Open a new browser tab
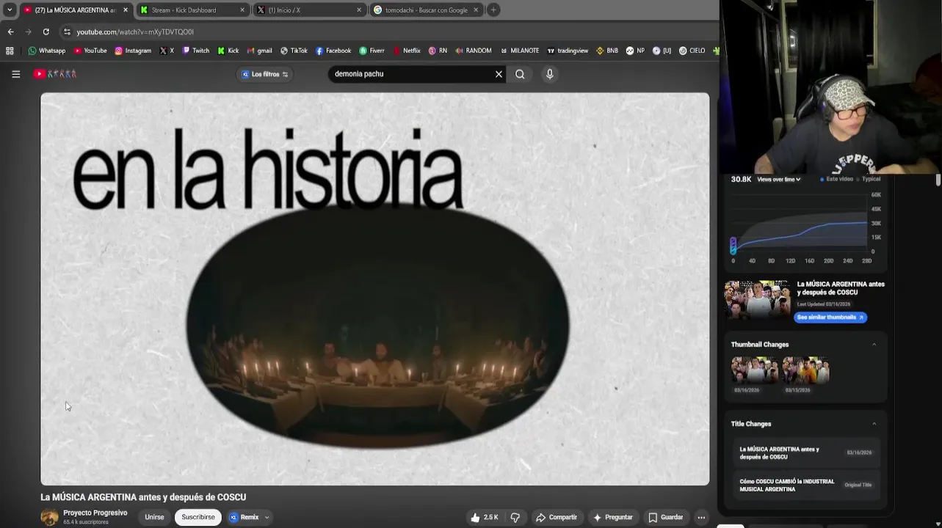Screen dimensions: 942x528 click(x=493, y=10)
